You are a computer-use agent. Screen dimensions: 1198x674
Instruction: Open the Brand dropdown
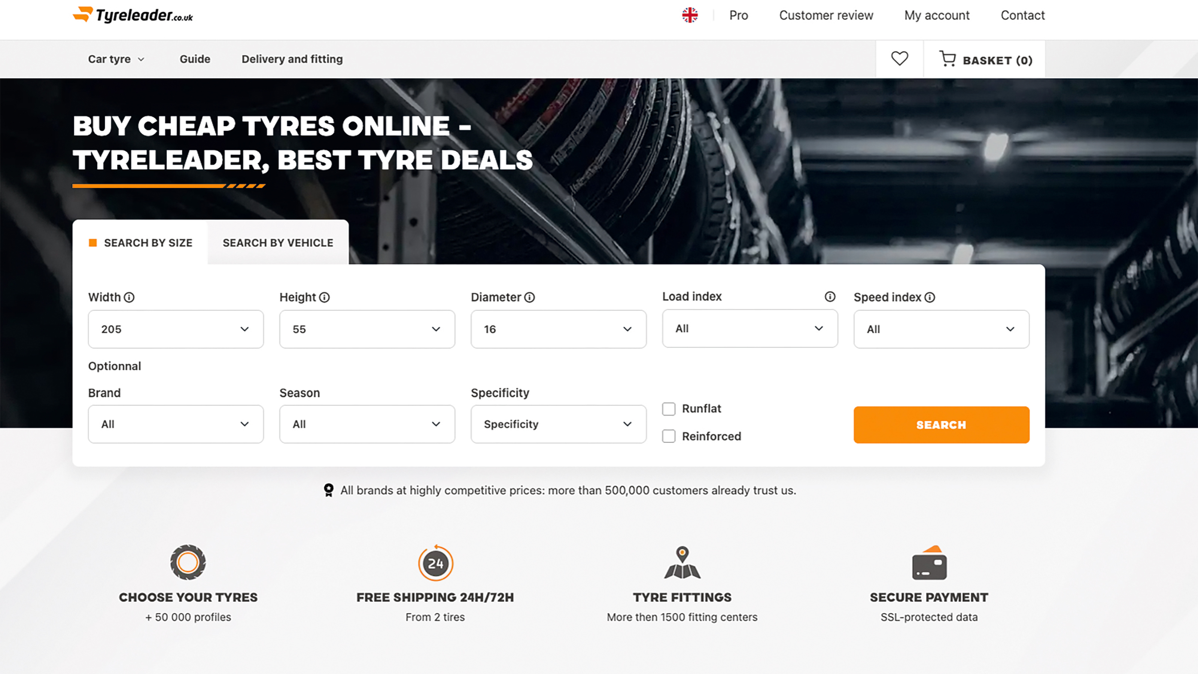pos(176,424)
